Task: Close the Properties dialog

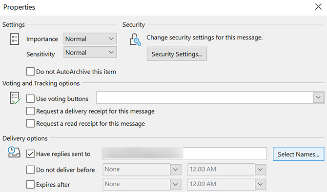Action: pos(318,7)
